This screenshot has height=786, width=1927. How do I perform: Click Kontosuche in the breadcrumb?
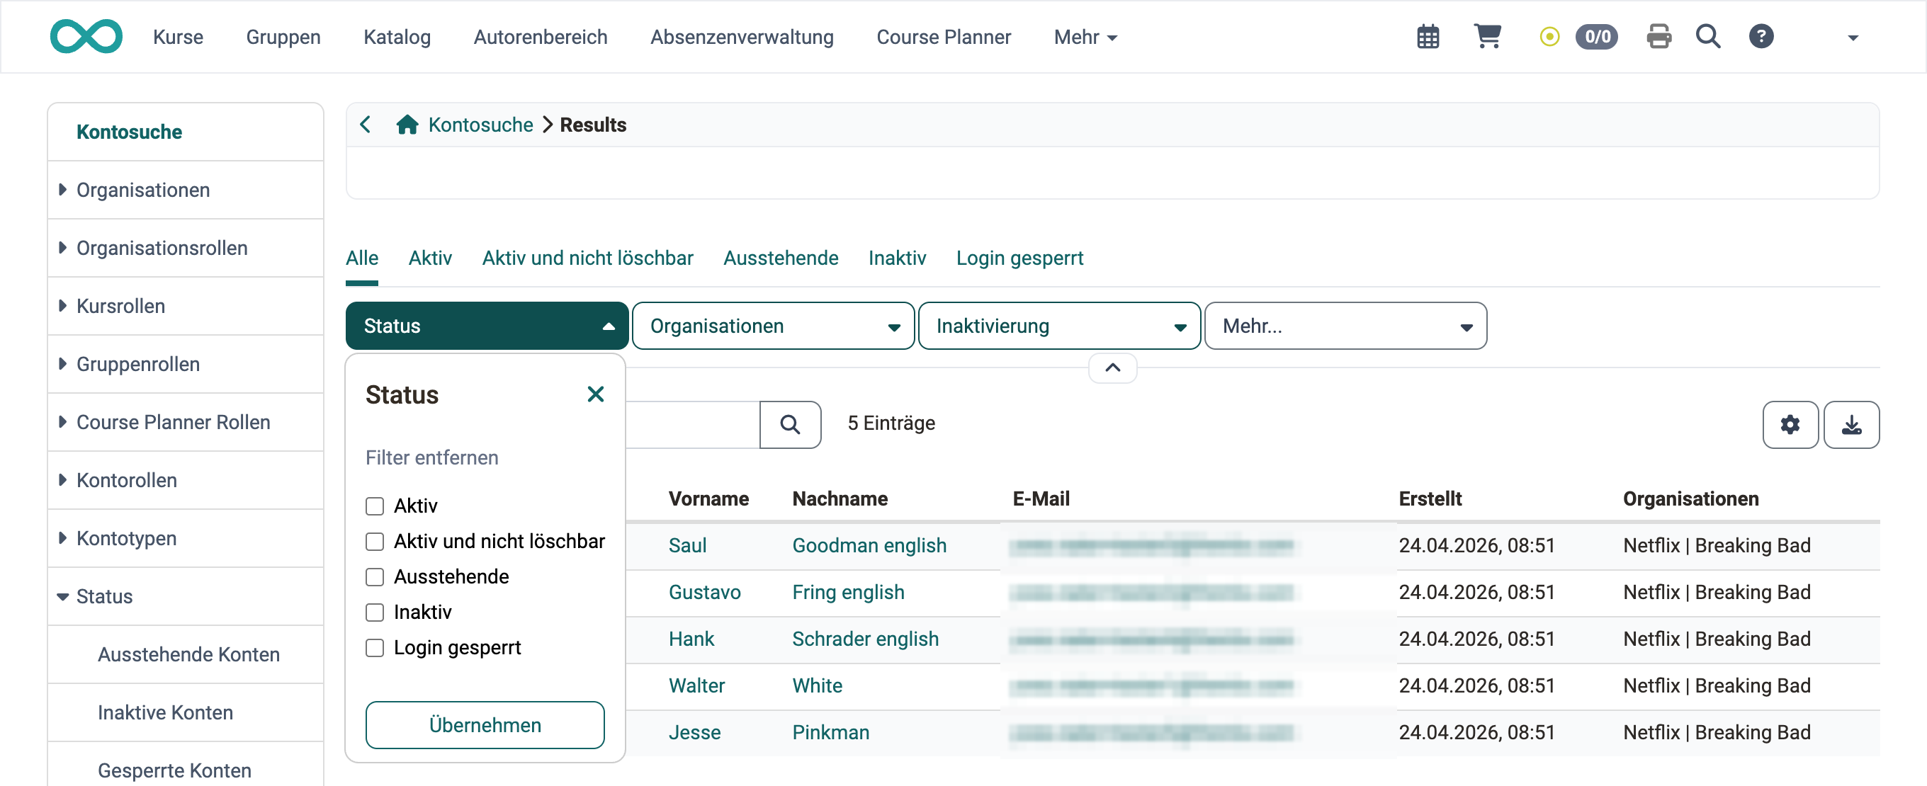(x=480, y=124)
